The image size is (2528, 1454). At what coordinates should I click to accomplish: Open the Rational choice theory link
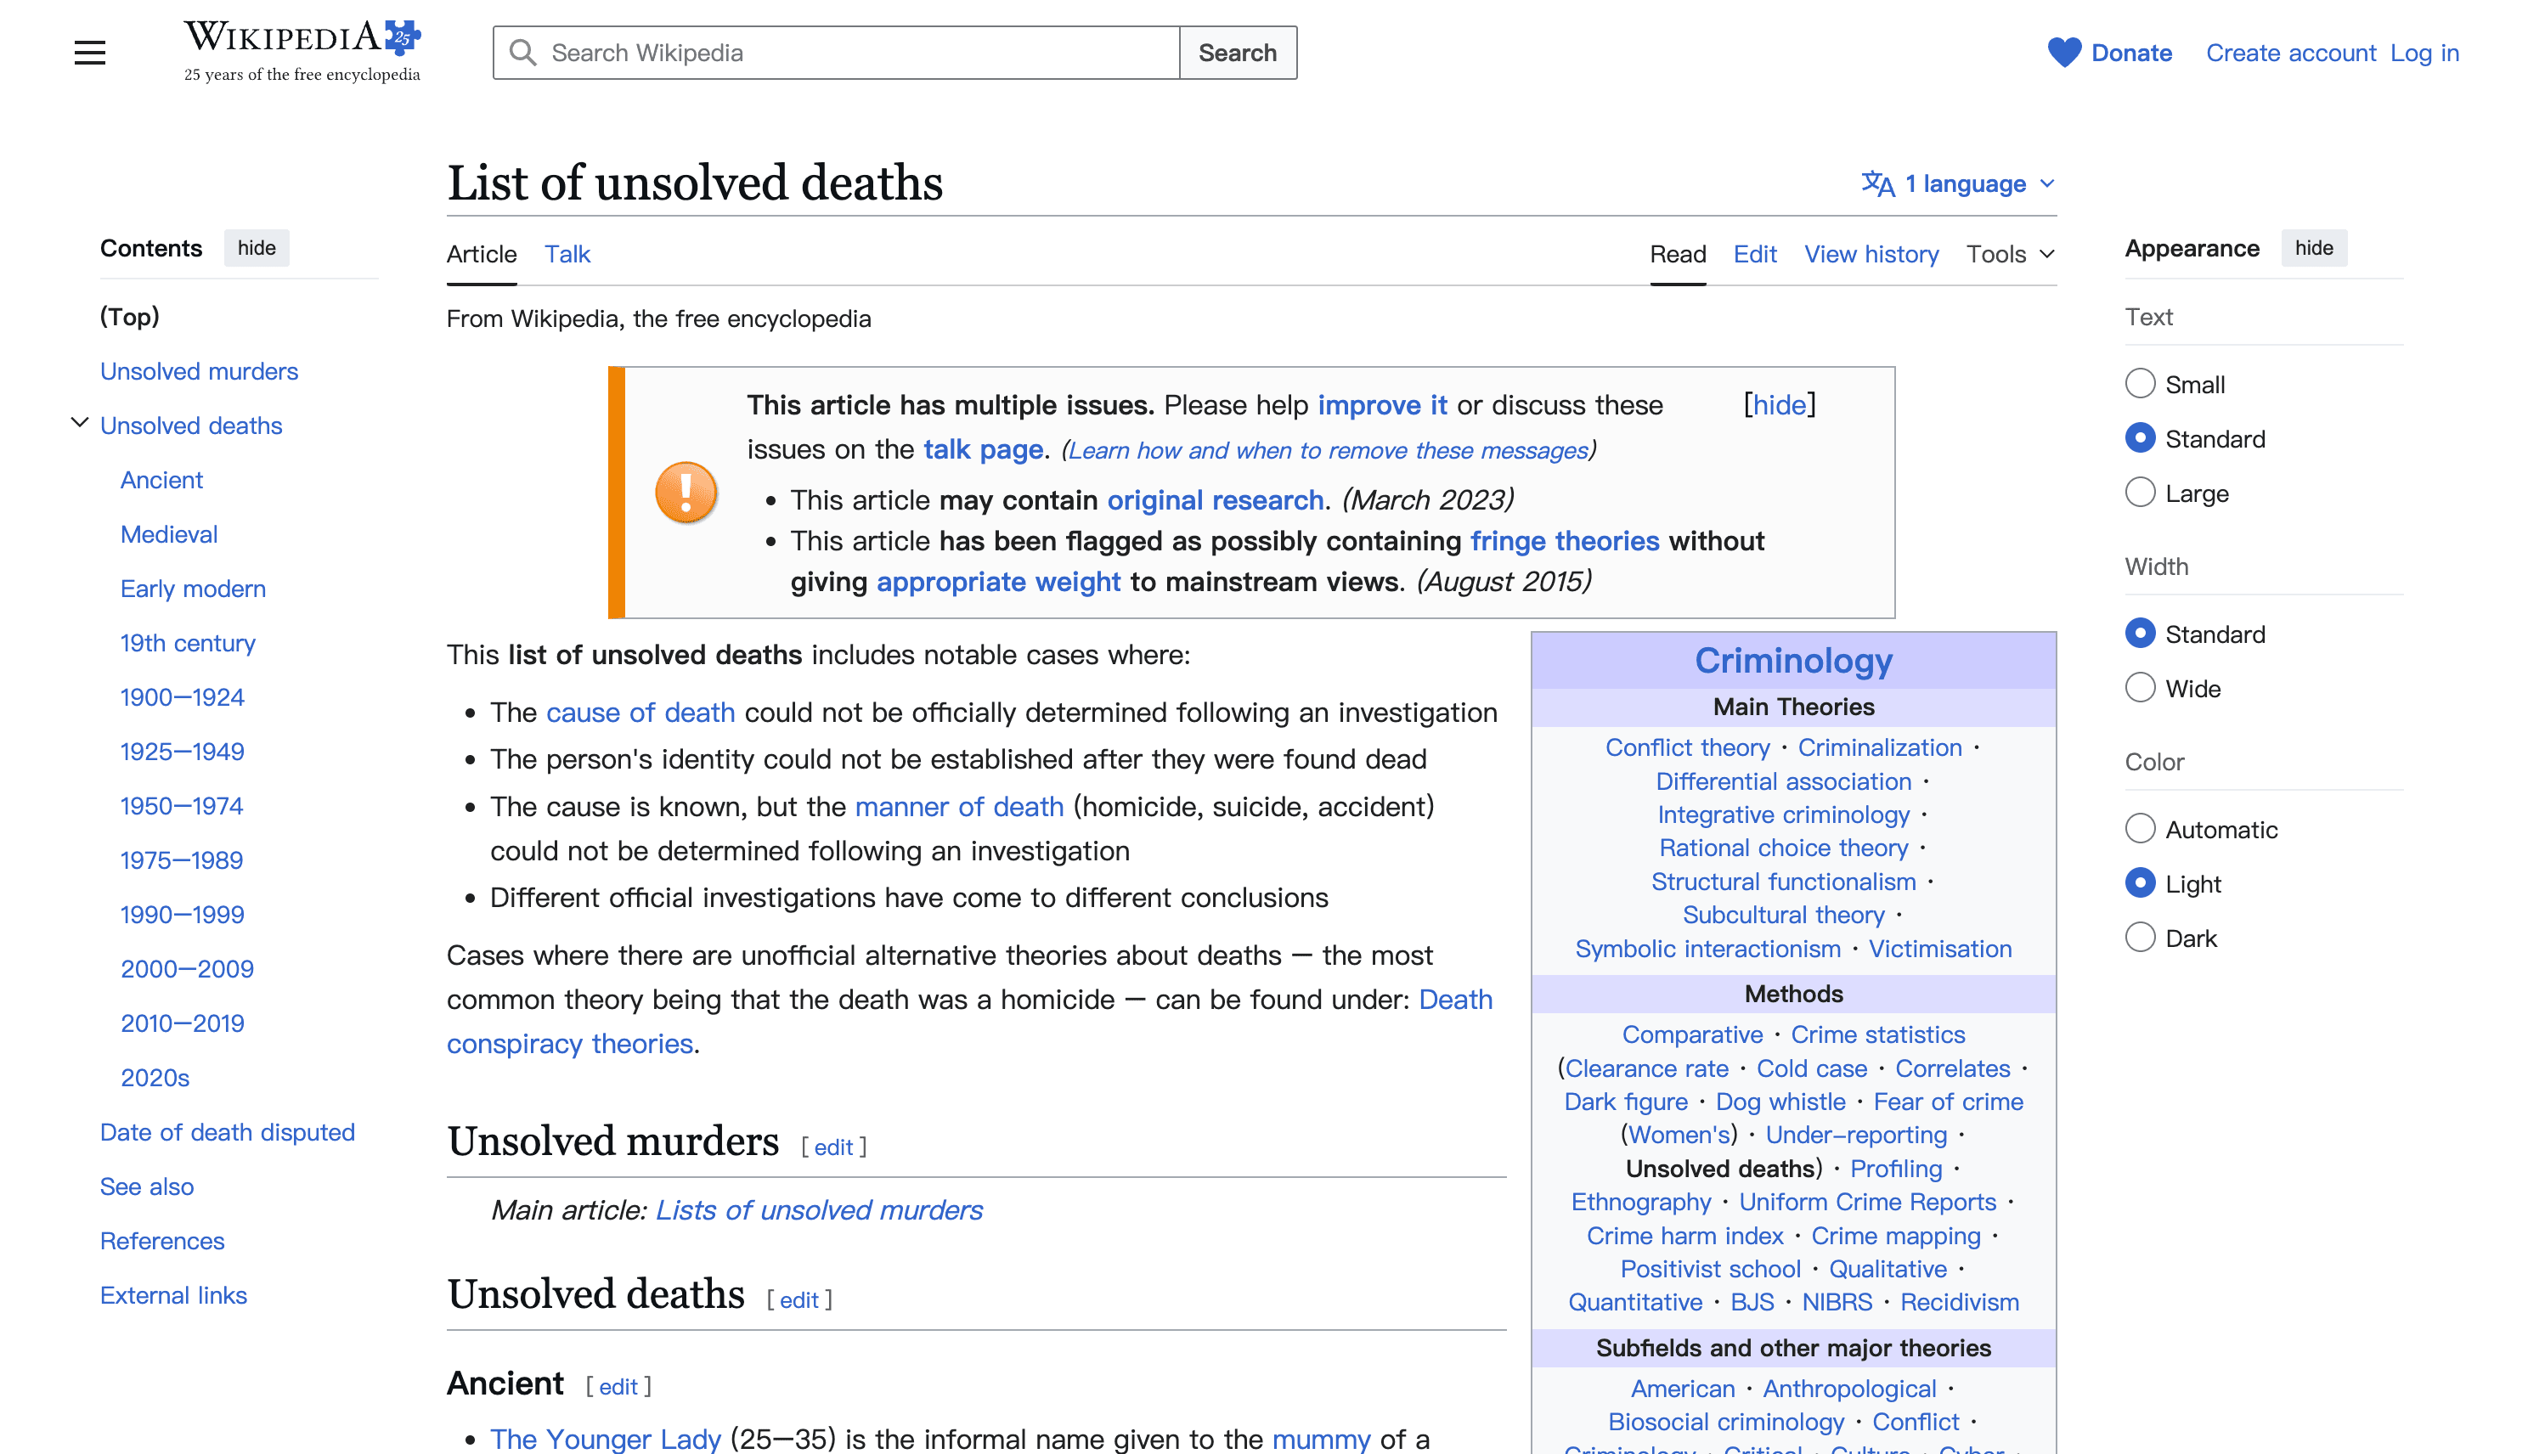point(1783,848)
